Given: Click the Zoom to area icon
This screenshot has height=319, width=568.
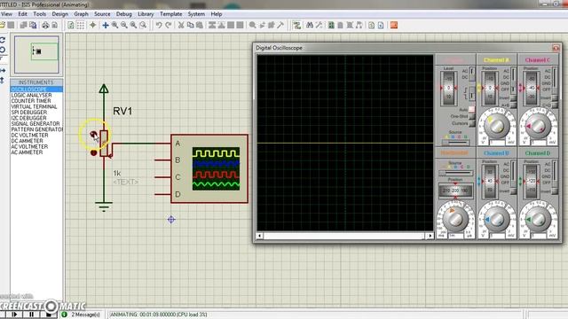Looking at the screenshot, I should 143,25.
